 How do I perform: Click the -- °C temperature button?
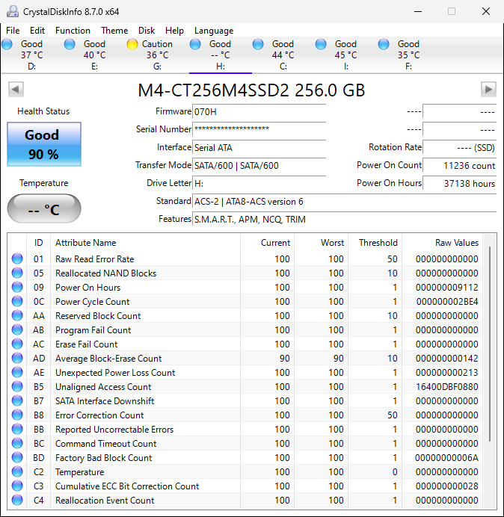pyautogui.click(x=44, y=208)
